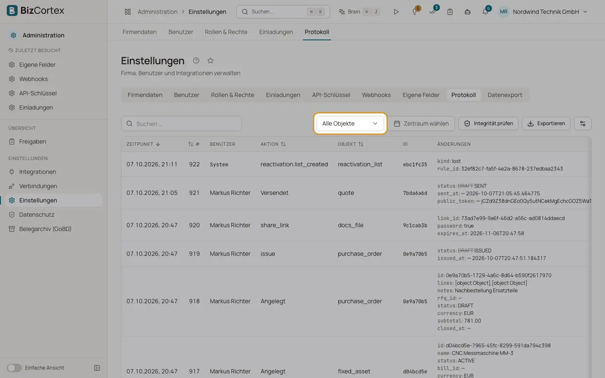Collapse the sidebar panel icon
Screen dimensions: 605x378
pos(97,368)
